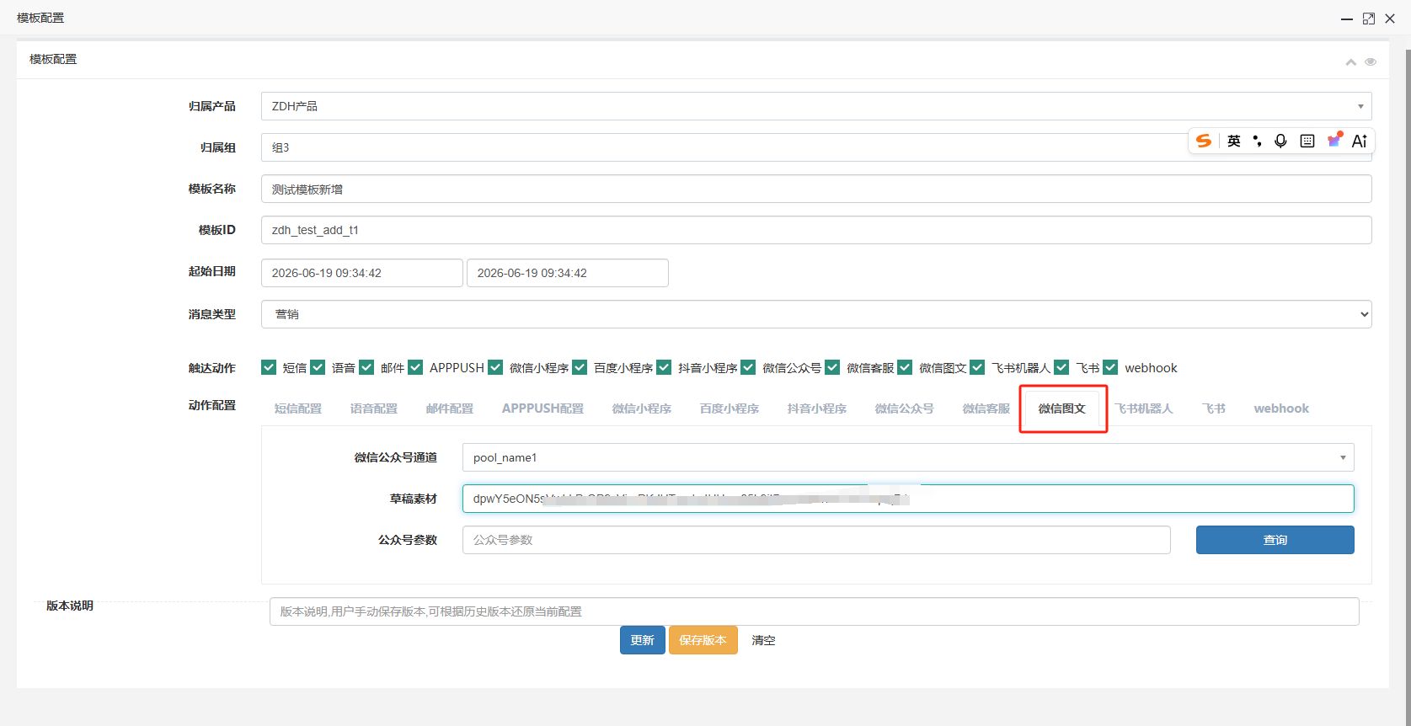This screenshot has width=1411, height=726.
Task: Click the eye icon in panel header
Action: [1371, 61]
